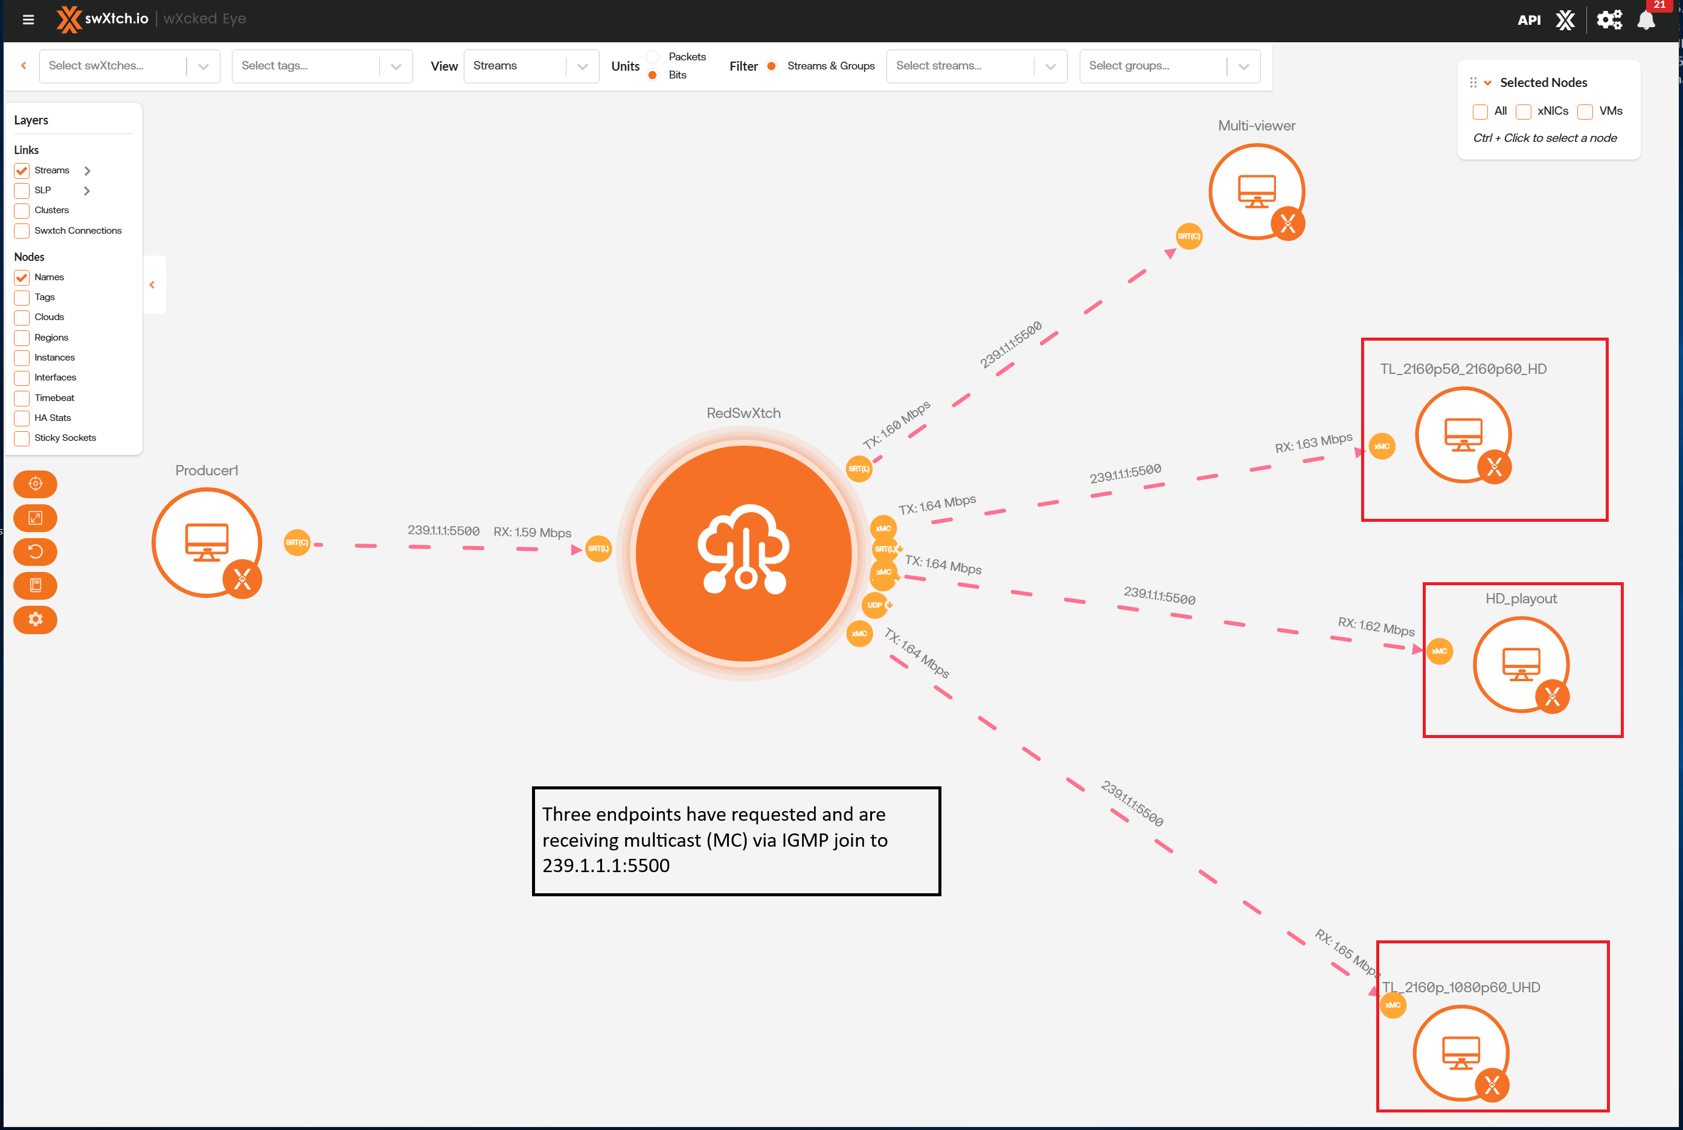Image resolution: width=1683 pixels, height=1130 pixels.
Task: Click the orange reset rotate button
Action: tap(35, 551)
